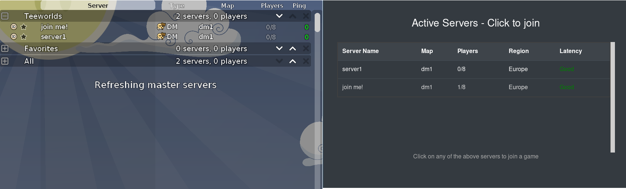This screenshot has width=626, height=189.
Task: Click the green ping value for join me!
Action: tap(307, 27)
